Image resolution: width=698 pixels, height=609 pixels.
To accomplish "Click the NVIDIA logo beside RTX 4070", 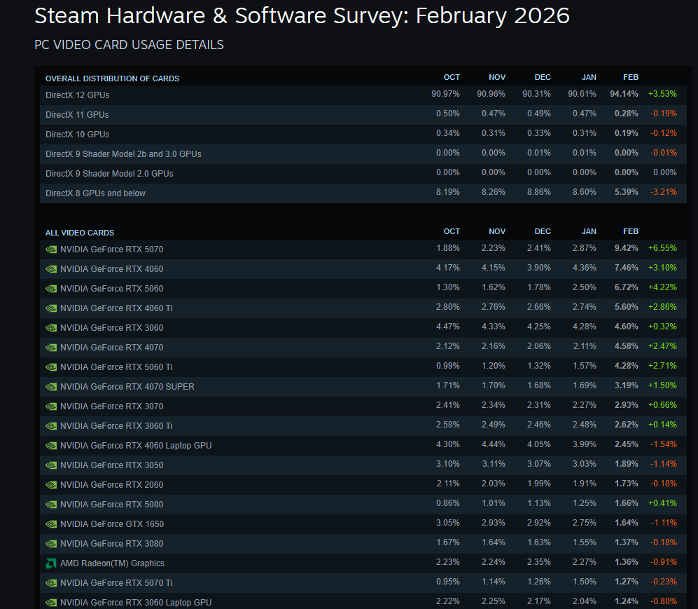I will (x=51, y=348).
